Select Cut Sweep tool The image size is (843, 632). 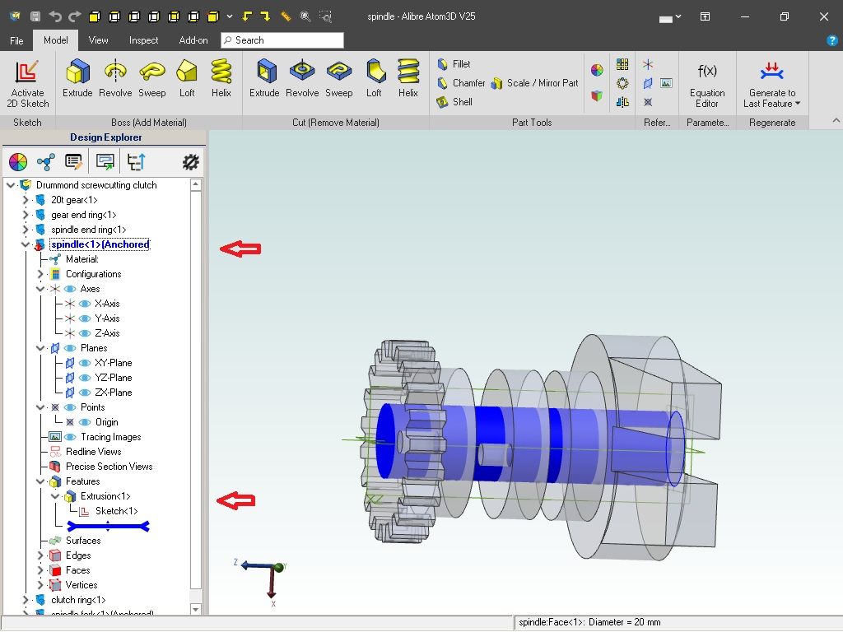pyautogui.click(x=338, y=78)
